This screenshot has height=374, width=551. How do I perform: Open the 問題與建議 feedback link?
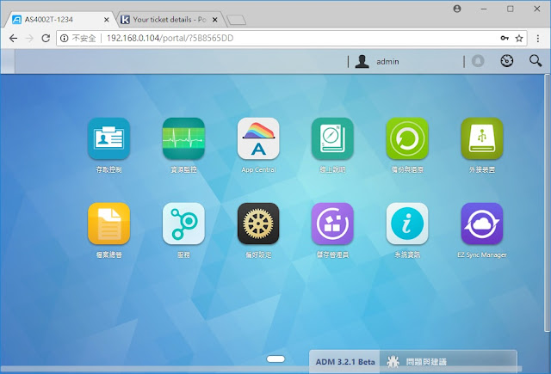coord(426,362)
